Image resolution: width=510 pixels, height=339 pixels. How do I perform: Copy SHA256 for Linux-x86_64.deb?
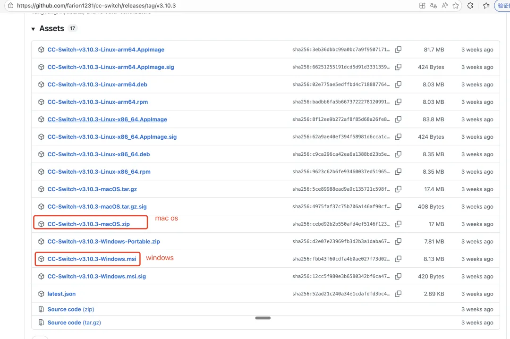398,154
